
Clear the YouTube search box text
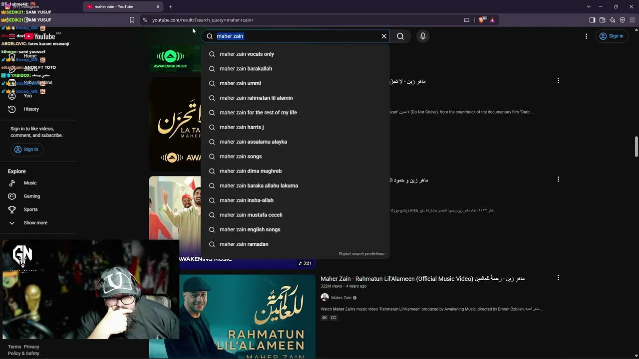coord(384,36)
